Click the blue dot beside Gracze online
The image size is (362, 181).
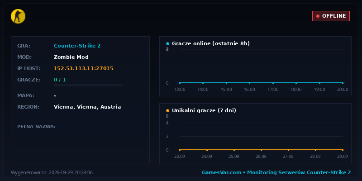click(x=167, y=43)
